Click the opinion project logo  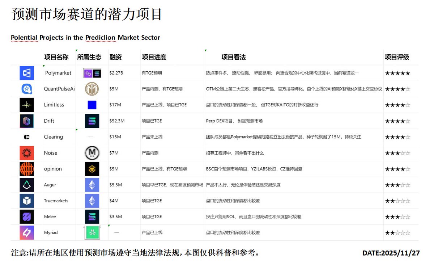(x=27, y=169)
